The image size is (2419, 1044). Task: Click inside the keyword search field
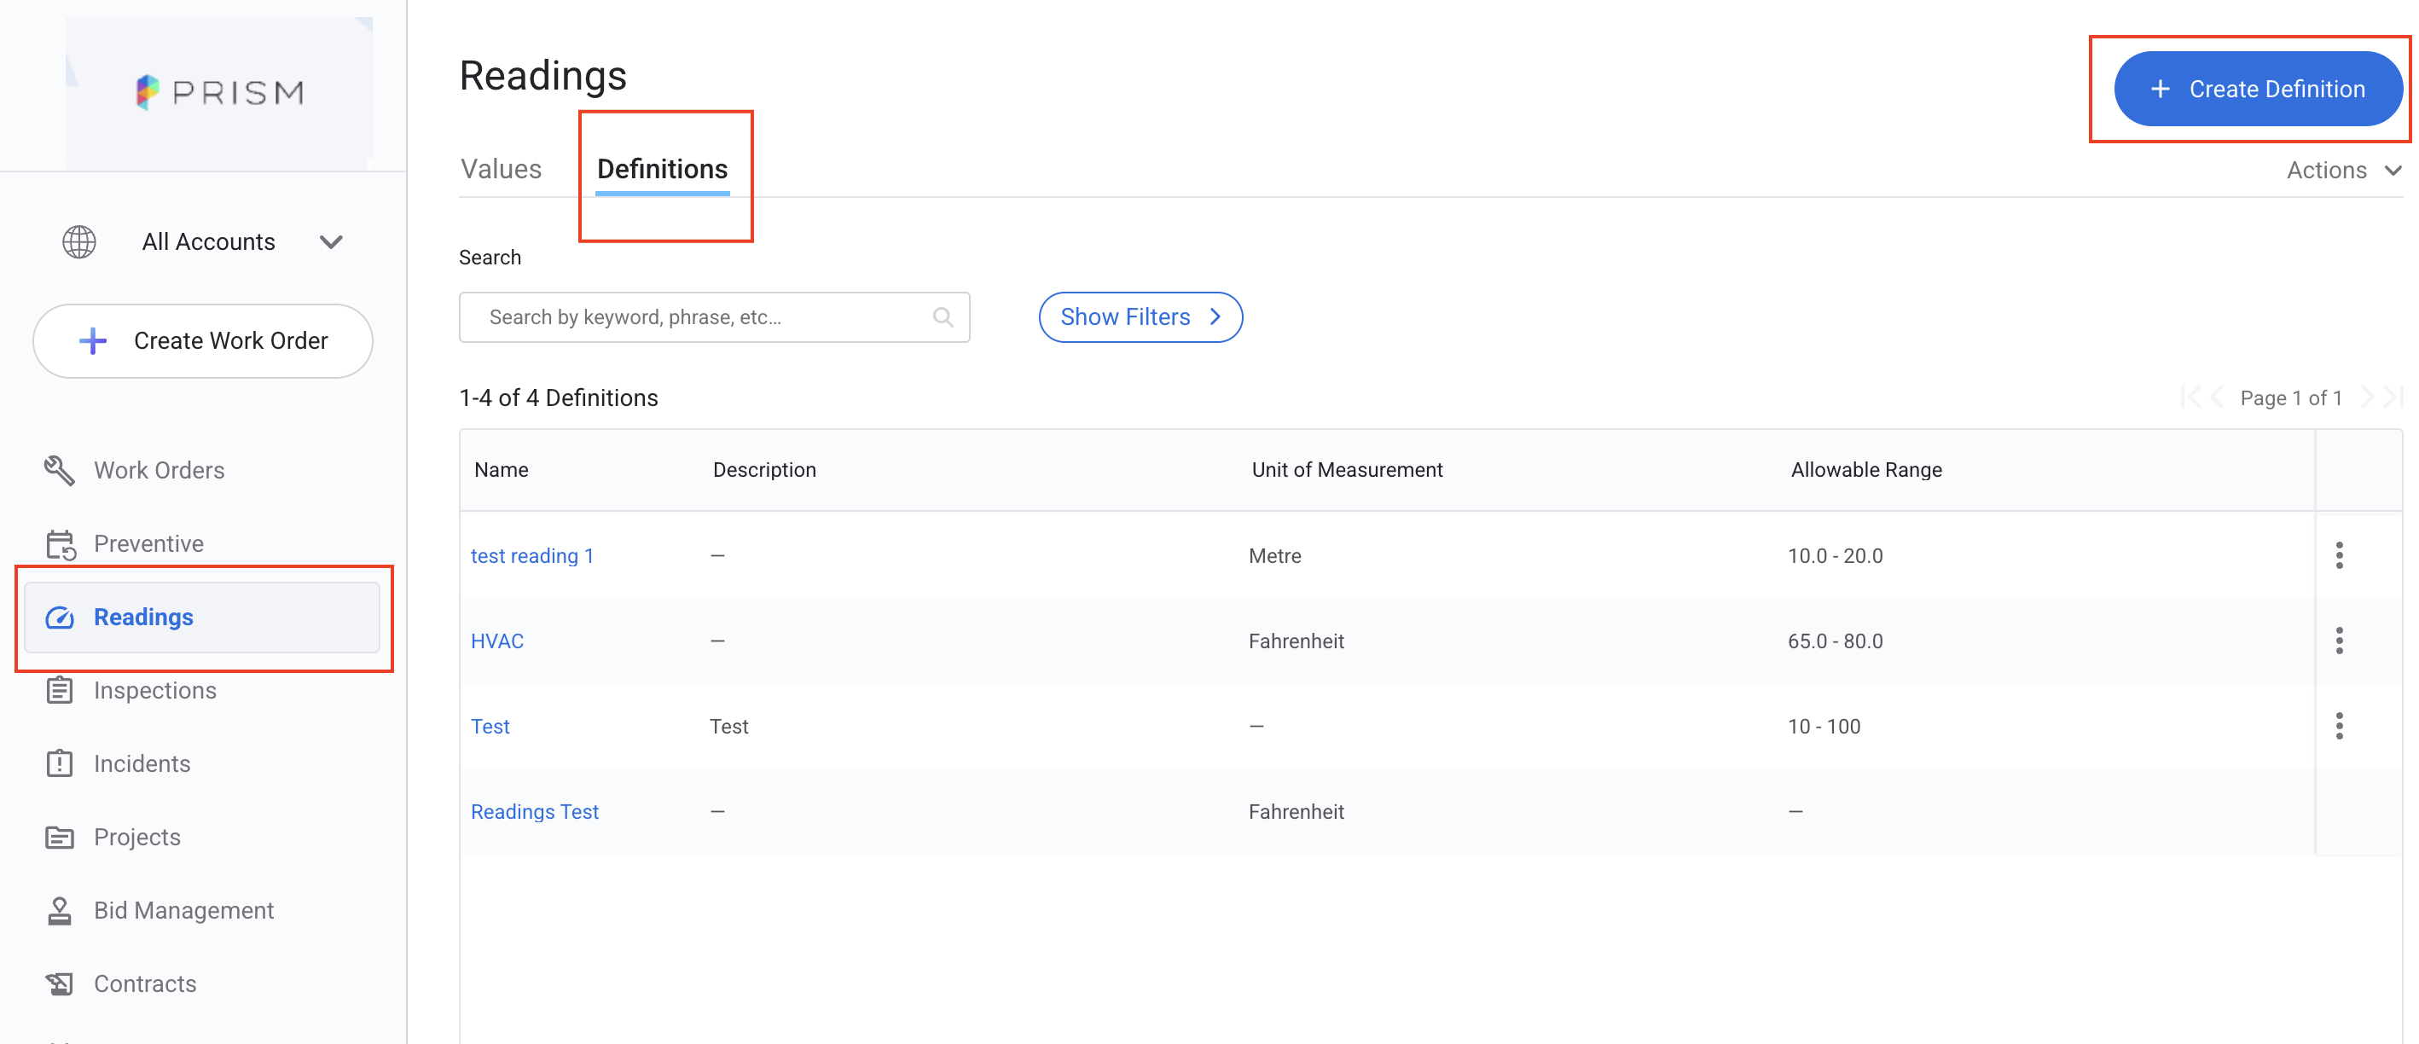click(x=695, y=317)
